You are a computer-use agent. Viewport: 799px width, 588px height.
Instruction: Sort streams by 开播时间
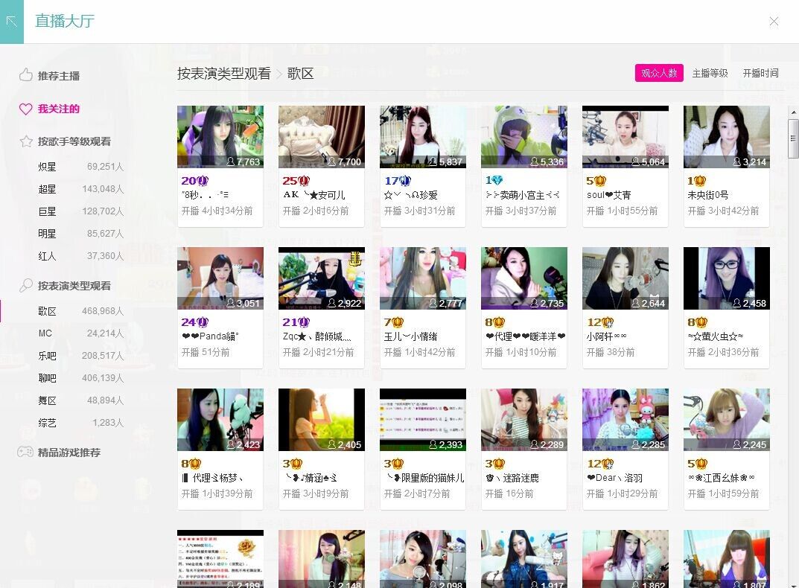pyautogui.click(x=760, y=73)
